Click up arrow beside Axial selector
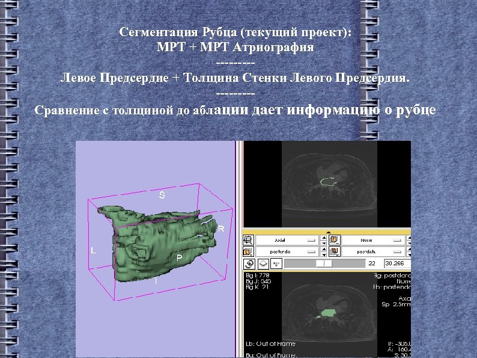Viewport: 477px width, 358px height. (x=324, y=238)
